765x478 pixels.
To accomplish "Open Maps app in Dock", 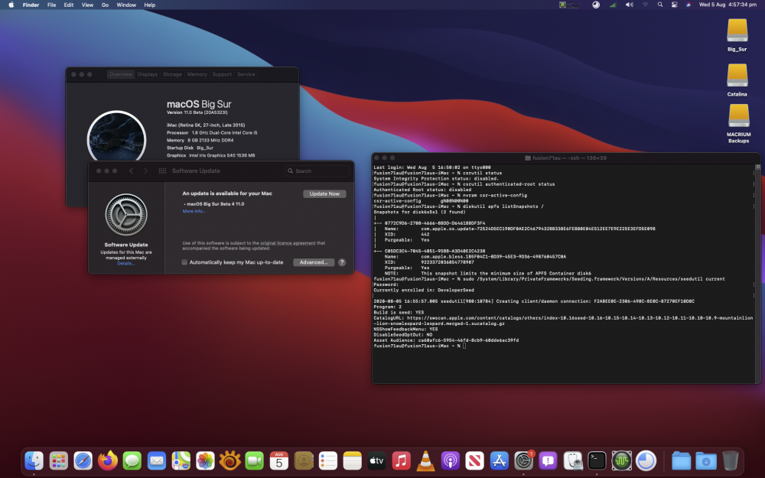I will tap(181, 460).
